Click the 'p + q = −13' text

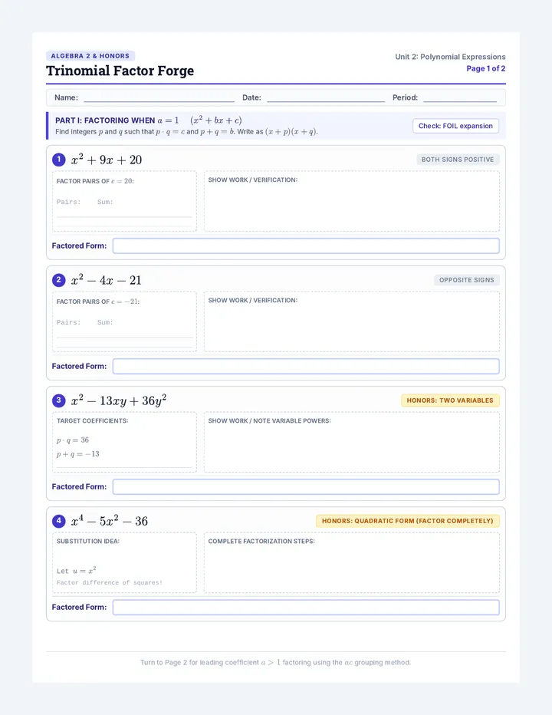pyautogui.click(x=78, y=453)
